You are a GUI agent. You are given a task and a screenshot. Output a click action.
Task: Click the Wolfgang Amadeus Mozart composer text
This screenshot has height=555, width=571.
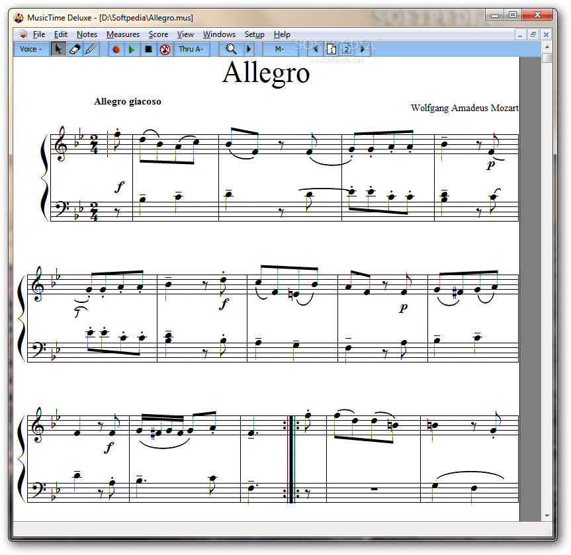pyautogui.click(x=464, y=108)
